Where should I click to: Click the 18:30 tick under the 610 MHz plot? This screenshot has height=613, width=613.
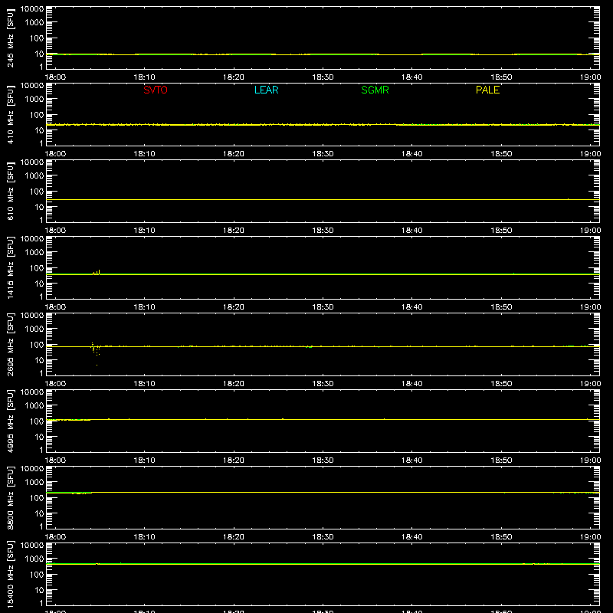323,231
